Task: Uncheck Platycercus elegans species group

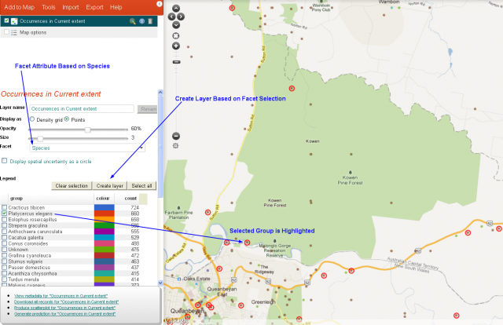Action: click(x=5, y=213)
